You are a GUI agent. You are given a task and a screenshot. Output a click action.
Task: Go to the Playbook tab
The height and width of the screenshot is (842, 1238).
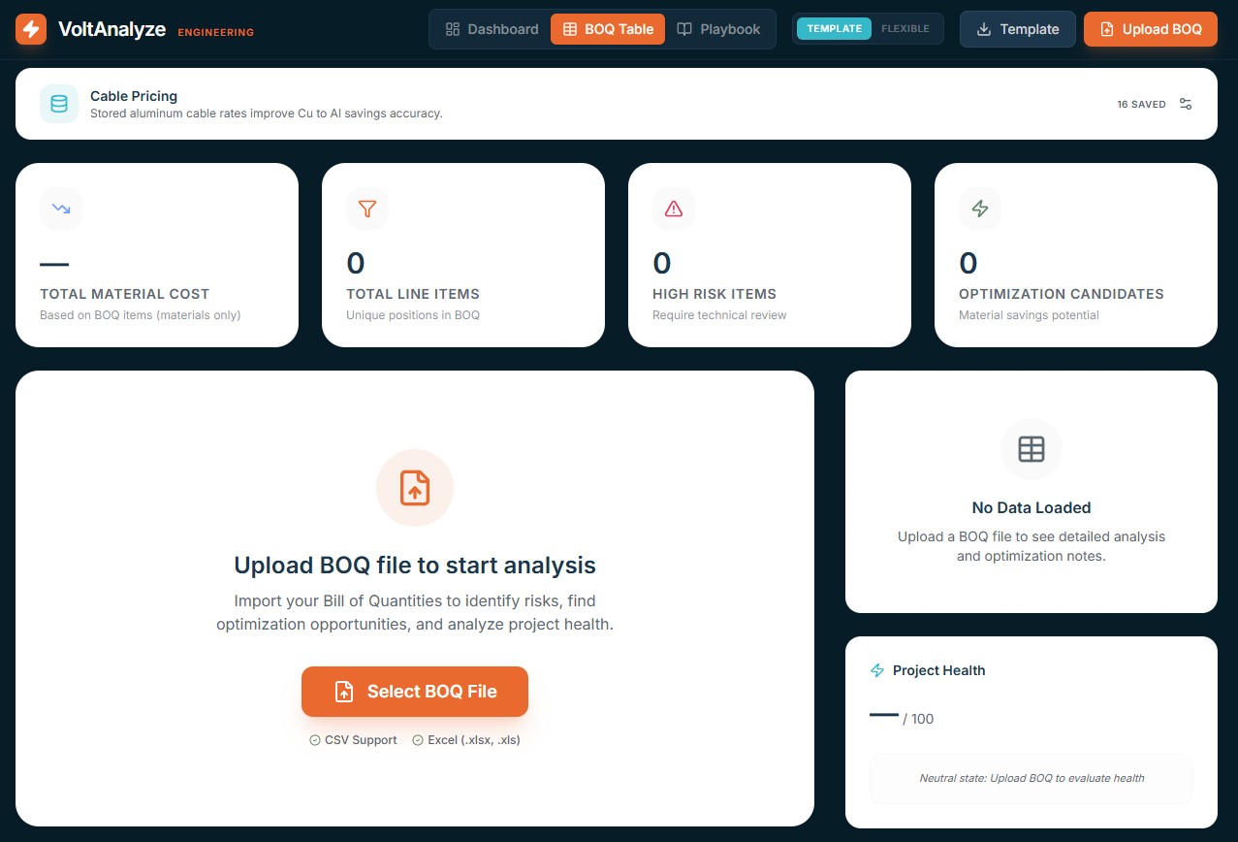(x=718, y=29)
